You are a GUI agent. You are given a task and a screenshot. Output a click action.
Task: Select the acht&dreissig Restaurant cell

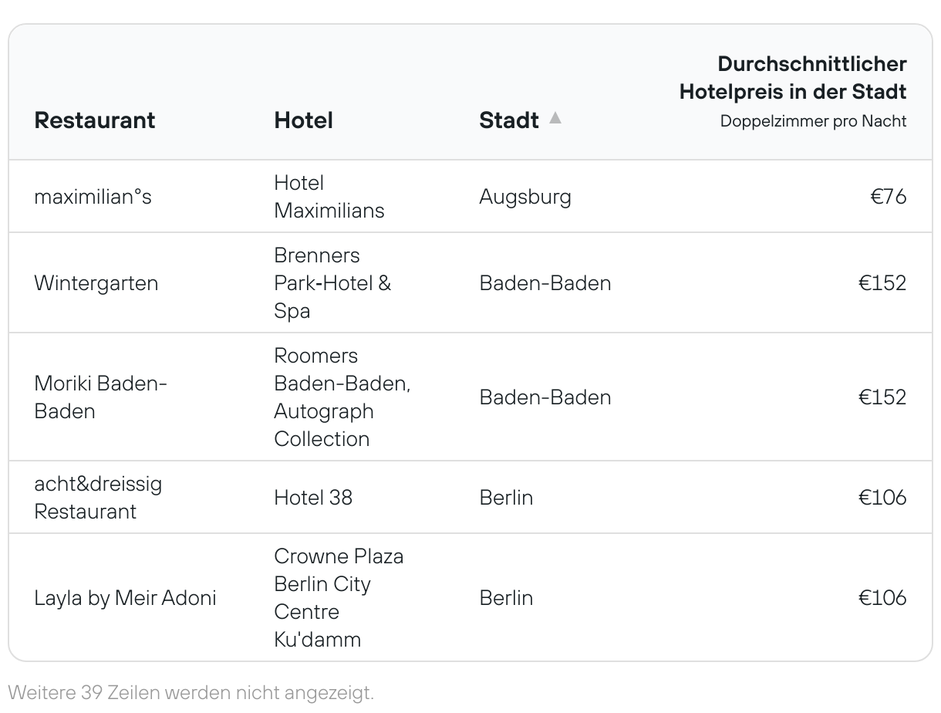[x=99, y=498]
